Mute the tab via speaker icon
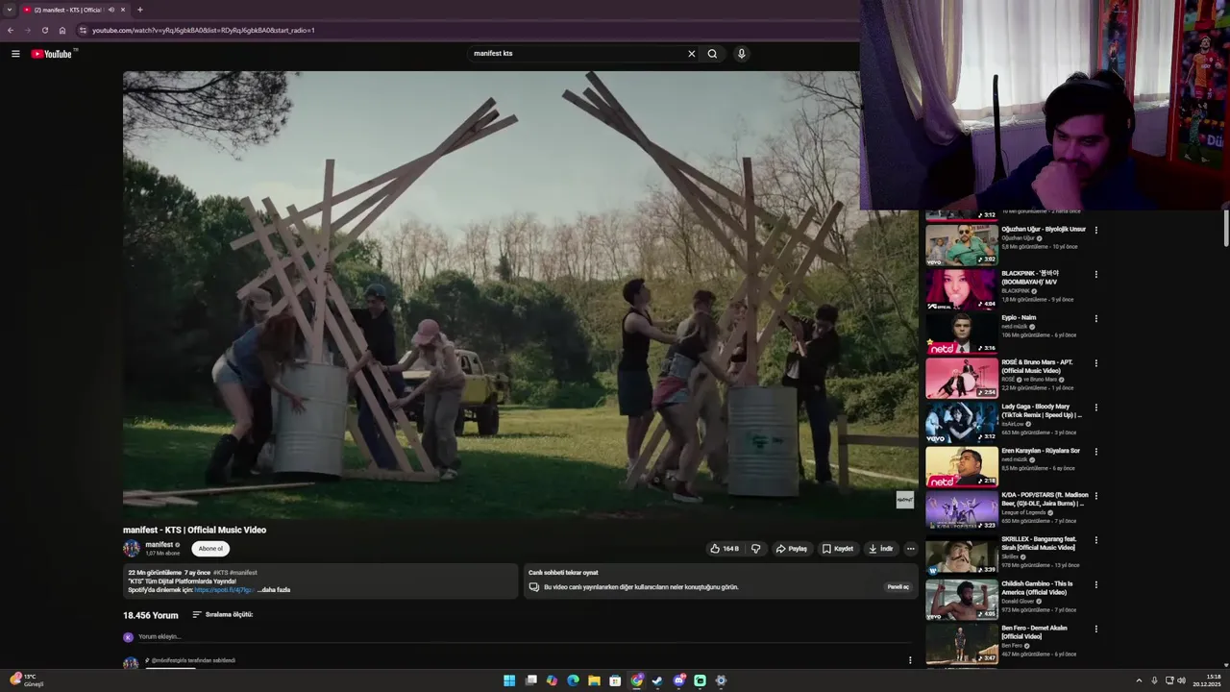Viewport: 1230px width, 692px height. (x=111, y=10)
